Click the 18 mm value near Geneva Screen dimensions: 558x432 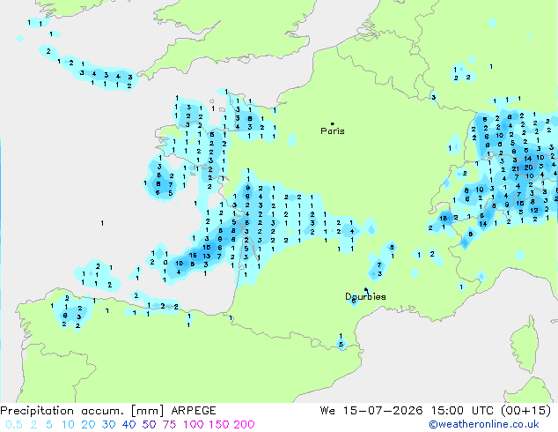tap(444, 218)
